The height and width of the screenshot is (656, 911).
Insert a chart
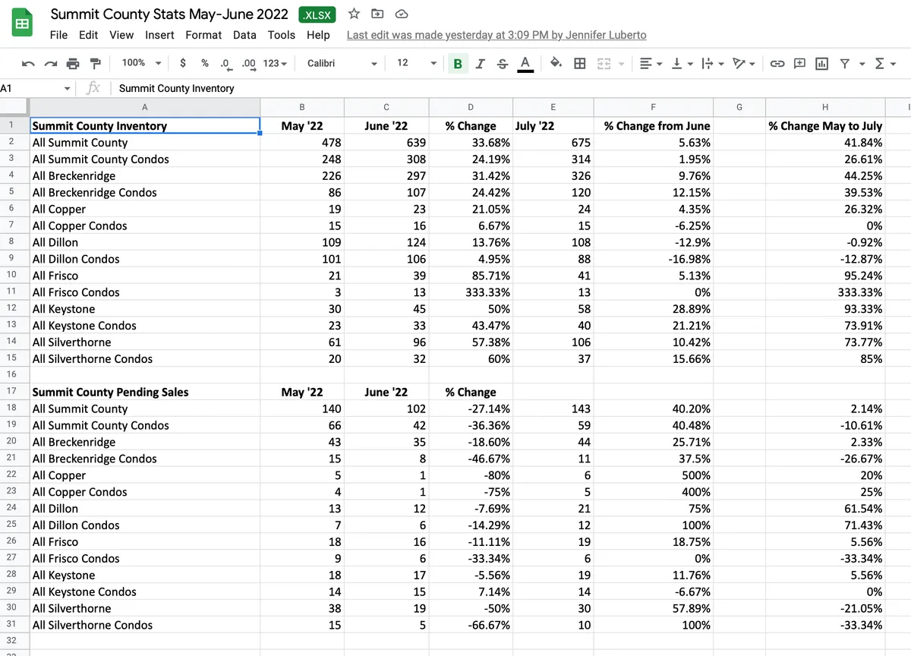[x=821, y=63]
